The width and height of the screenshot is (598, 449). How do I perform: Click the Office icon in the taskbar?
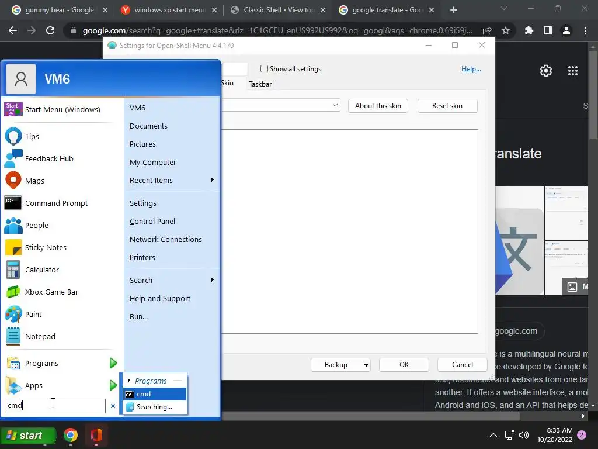96,435
